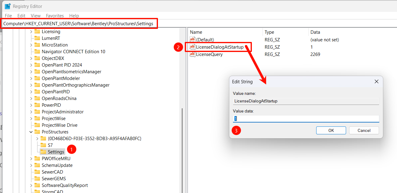The height and width of the screenshot is (193, 397).
Task: Expand the OpenRoadsChina key
Action: 31,98
